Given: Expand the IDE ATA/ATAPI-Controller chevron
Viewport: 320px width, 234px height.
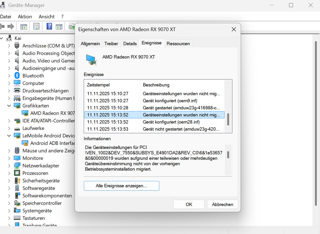Looking at the screenshot, I should click(9, 121).
